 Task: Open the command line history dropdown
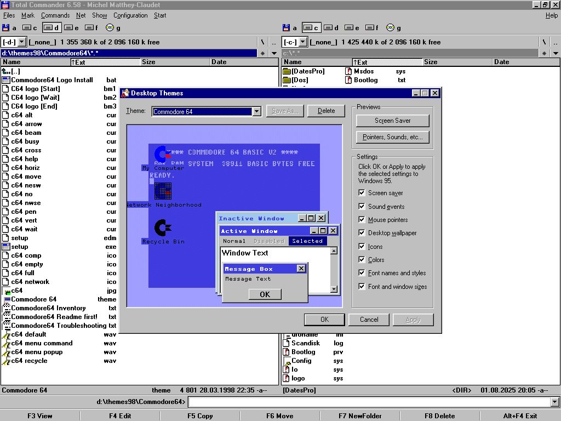555,402
